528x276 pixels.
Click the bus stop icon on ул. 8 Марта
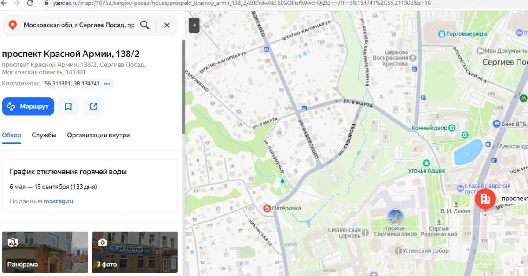click(304, 108)
